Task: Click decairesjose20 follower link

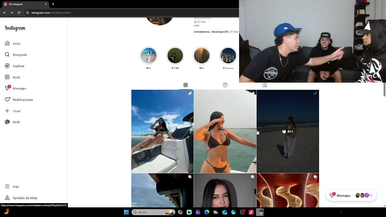Action: 220,32
